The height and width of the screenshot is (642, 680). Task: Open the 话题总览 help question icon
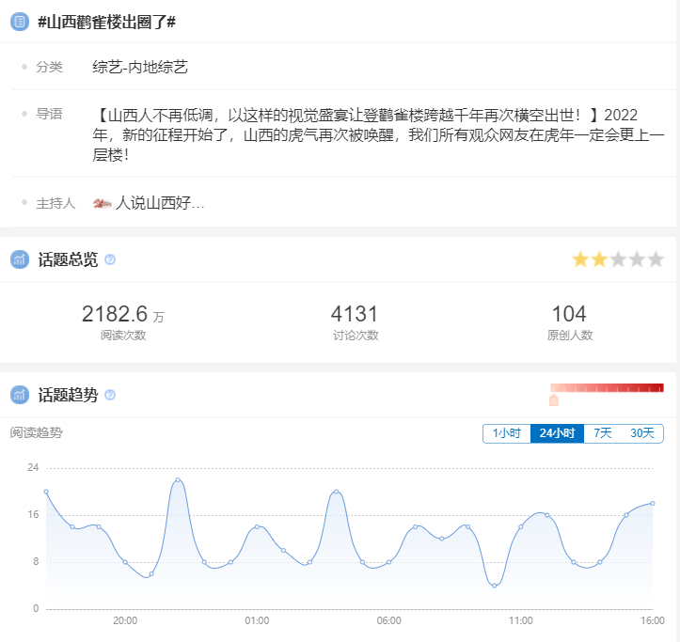point(110,259)
